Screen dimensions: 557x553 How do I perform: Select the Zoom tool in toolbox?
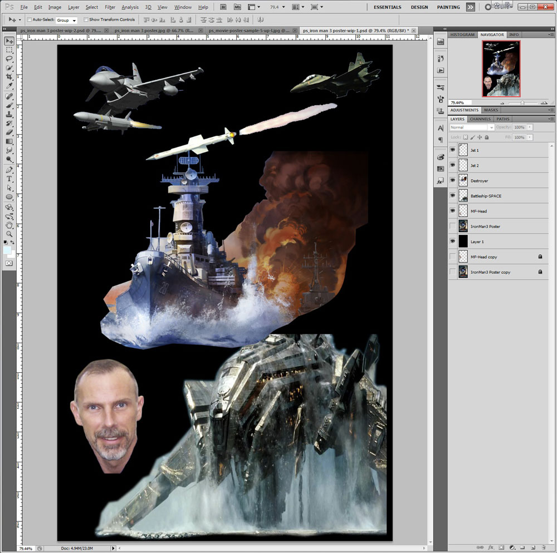[9, 234]
